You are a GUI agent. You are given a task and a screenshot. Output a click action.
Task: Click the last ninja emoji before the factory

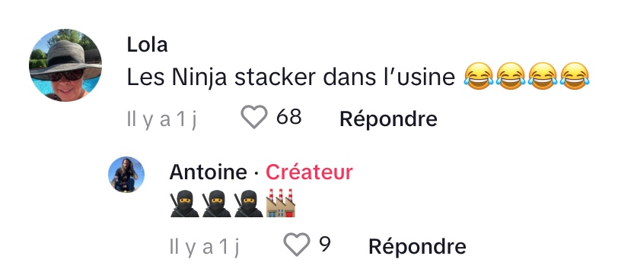click(x=248, y=204)
